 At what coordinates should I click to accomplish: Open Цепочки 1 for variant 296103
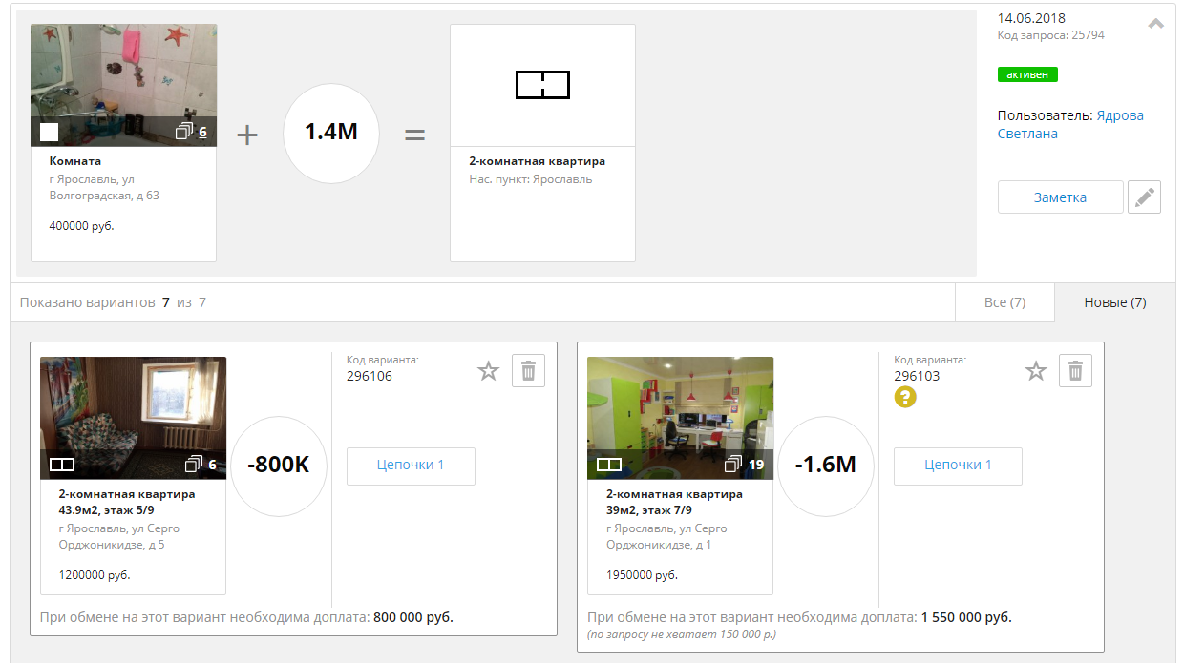[958, 466]
